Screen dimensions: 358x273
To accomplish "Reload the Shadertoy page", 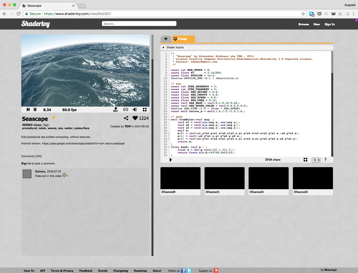I will click(19, 14).
